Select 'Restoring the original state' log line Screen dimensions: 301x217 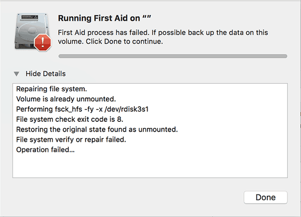click(97, 130)
